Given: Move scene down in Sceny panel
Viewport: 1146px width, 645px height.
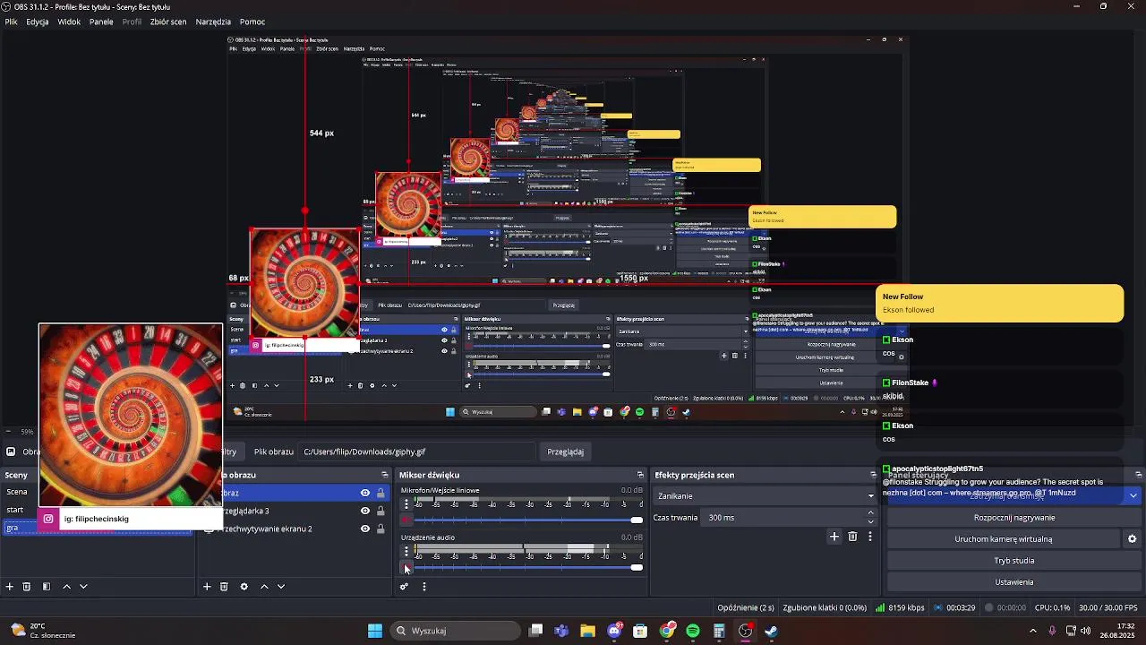Looking at the screenshot, I should coord(83,587).
